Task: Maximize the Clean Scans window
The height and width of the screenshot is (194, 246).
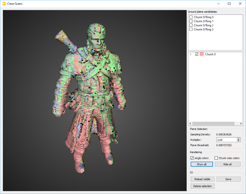Action: point(229,4)
